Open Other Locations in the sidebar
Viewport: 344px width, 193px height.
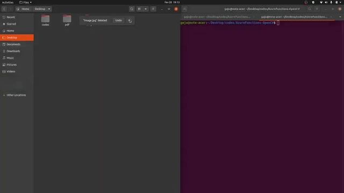(x=17, y=95)
